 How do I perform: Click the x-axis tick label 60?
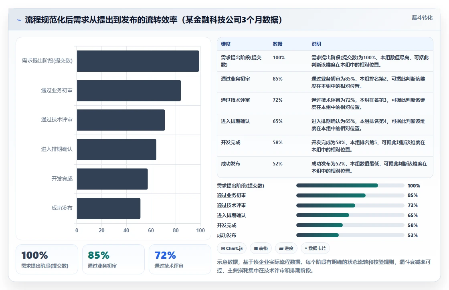(151, 230)
